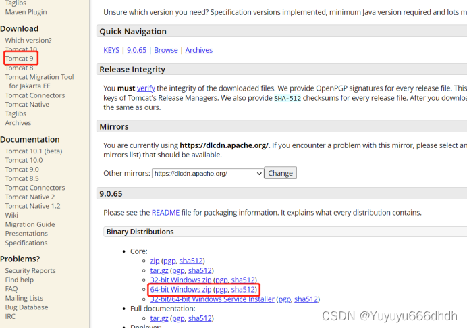Download the Core zip distribution
467x329 pixels.
pyautogui.click(x=155, y=261)
